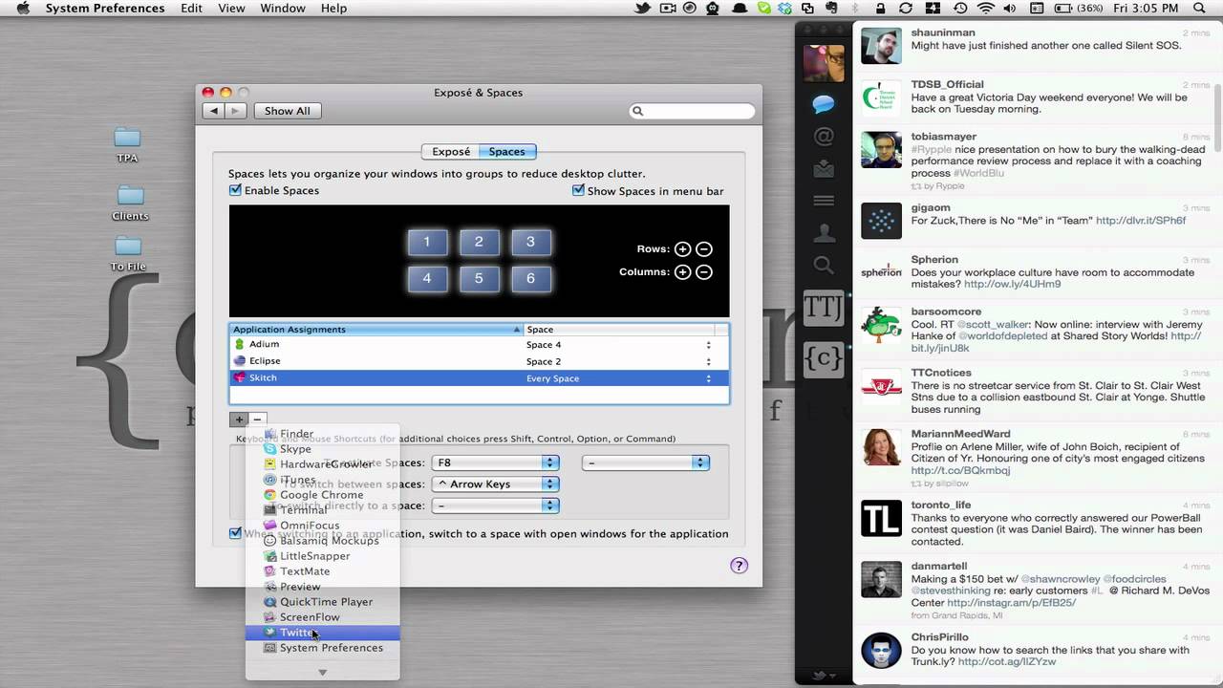Open the Clients folder on desktop
Viewport: 1223px width, 688px height.
click(130, 203)
